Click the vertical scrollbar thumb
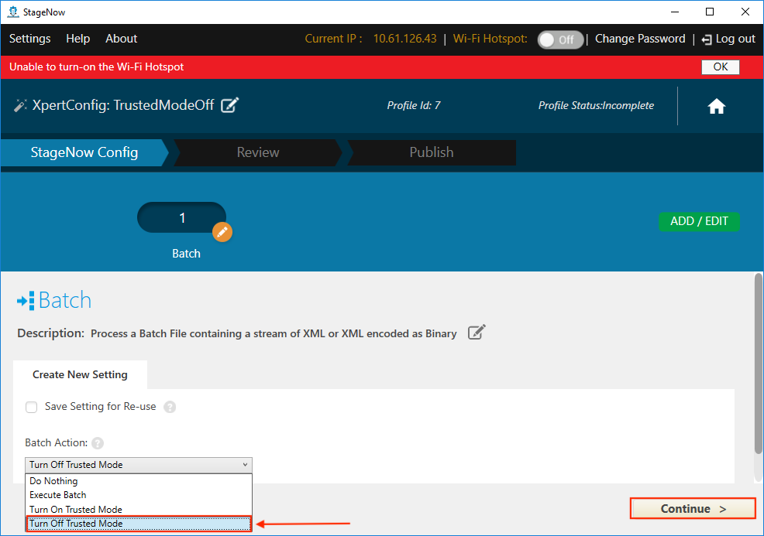This screenshot has height=536, width=764. click(x=758, y=364)
